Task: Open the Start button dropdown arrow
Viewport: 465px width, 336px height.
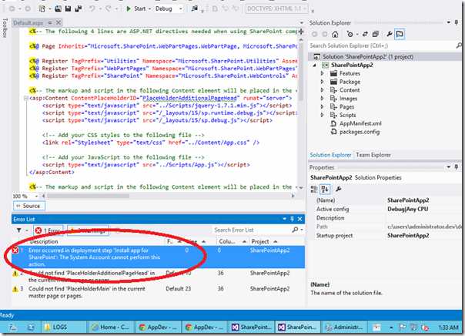Action: pyautogui.click(x=149, y=9)
